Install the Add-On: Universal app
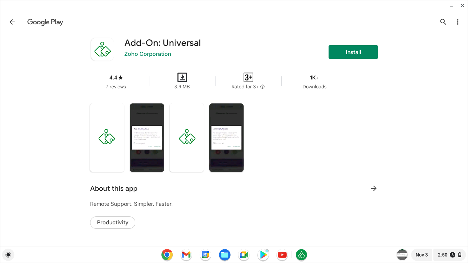 (353, 52)
